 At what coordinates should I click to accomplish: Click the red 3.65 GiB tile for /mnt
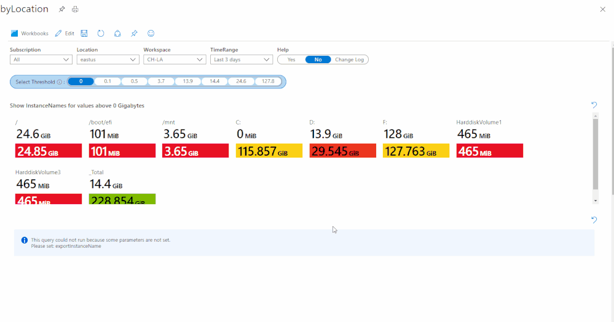click(195, 150)
